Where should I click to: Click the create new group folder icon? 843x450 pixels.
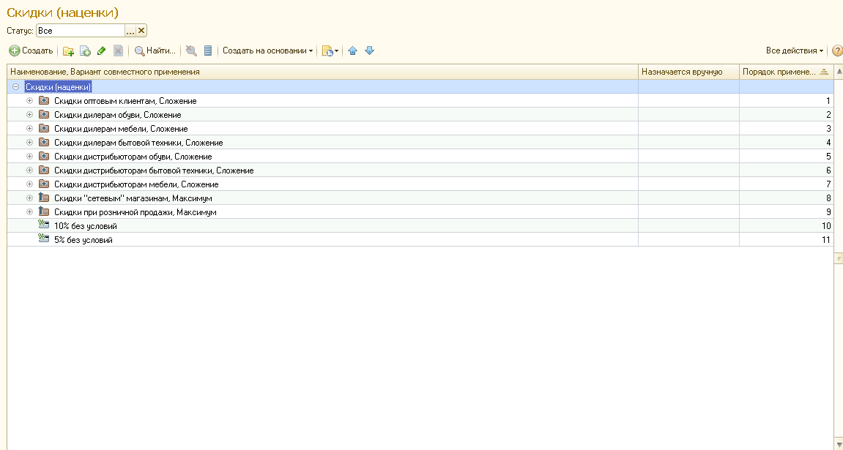(x=68, y=50)
